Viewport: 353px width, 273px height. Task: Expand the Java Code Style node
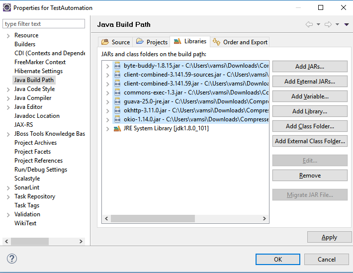[8, 90]
